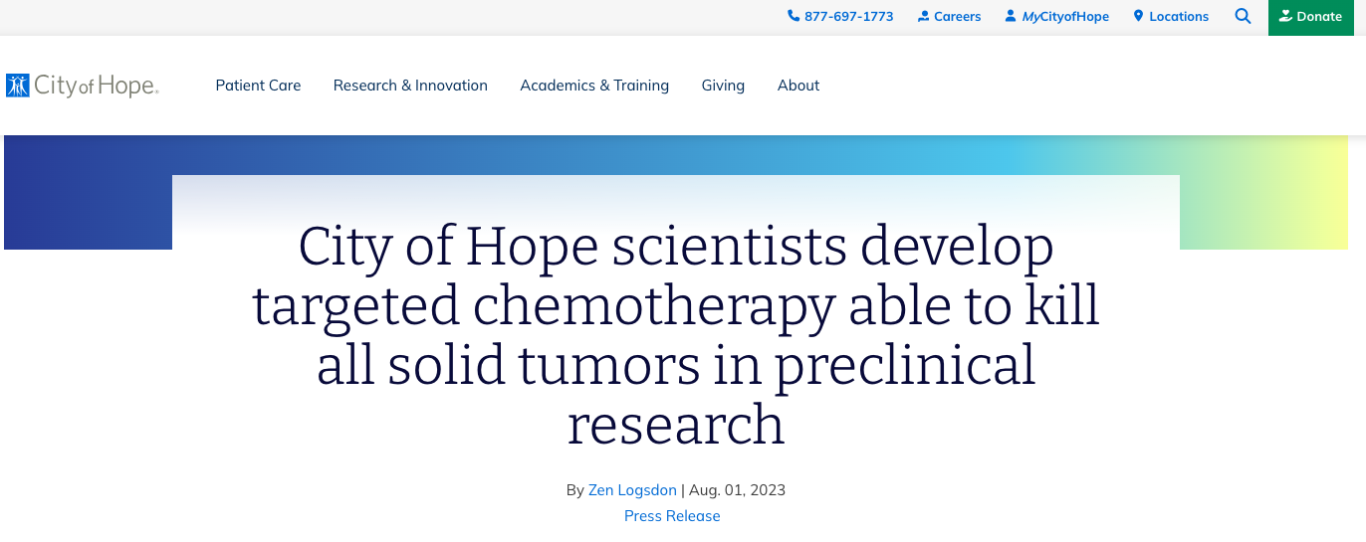
Task: Open the MyCityofHope portal link text
Action: point(1065,17)
